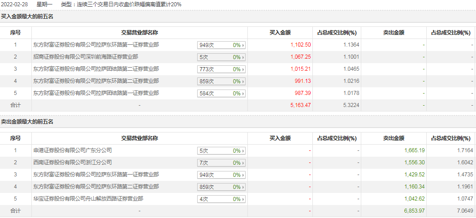Viewport: 476px width, 218px height.
Task: Expand the 5次 box beside 招商证券深圳前海路
Action: pos(221,57)
